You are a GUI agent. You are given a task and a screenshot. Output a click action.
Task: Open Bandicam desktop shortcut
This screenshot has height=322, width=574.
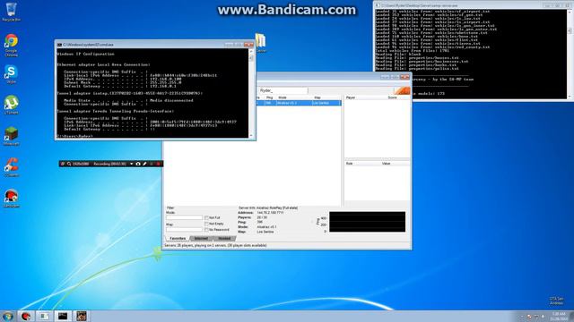click(x=11, y=199)
